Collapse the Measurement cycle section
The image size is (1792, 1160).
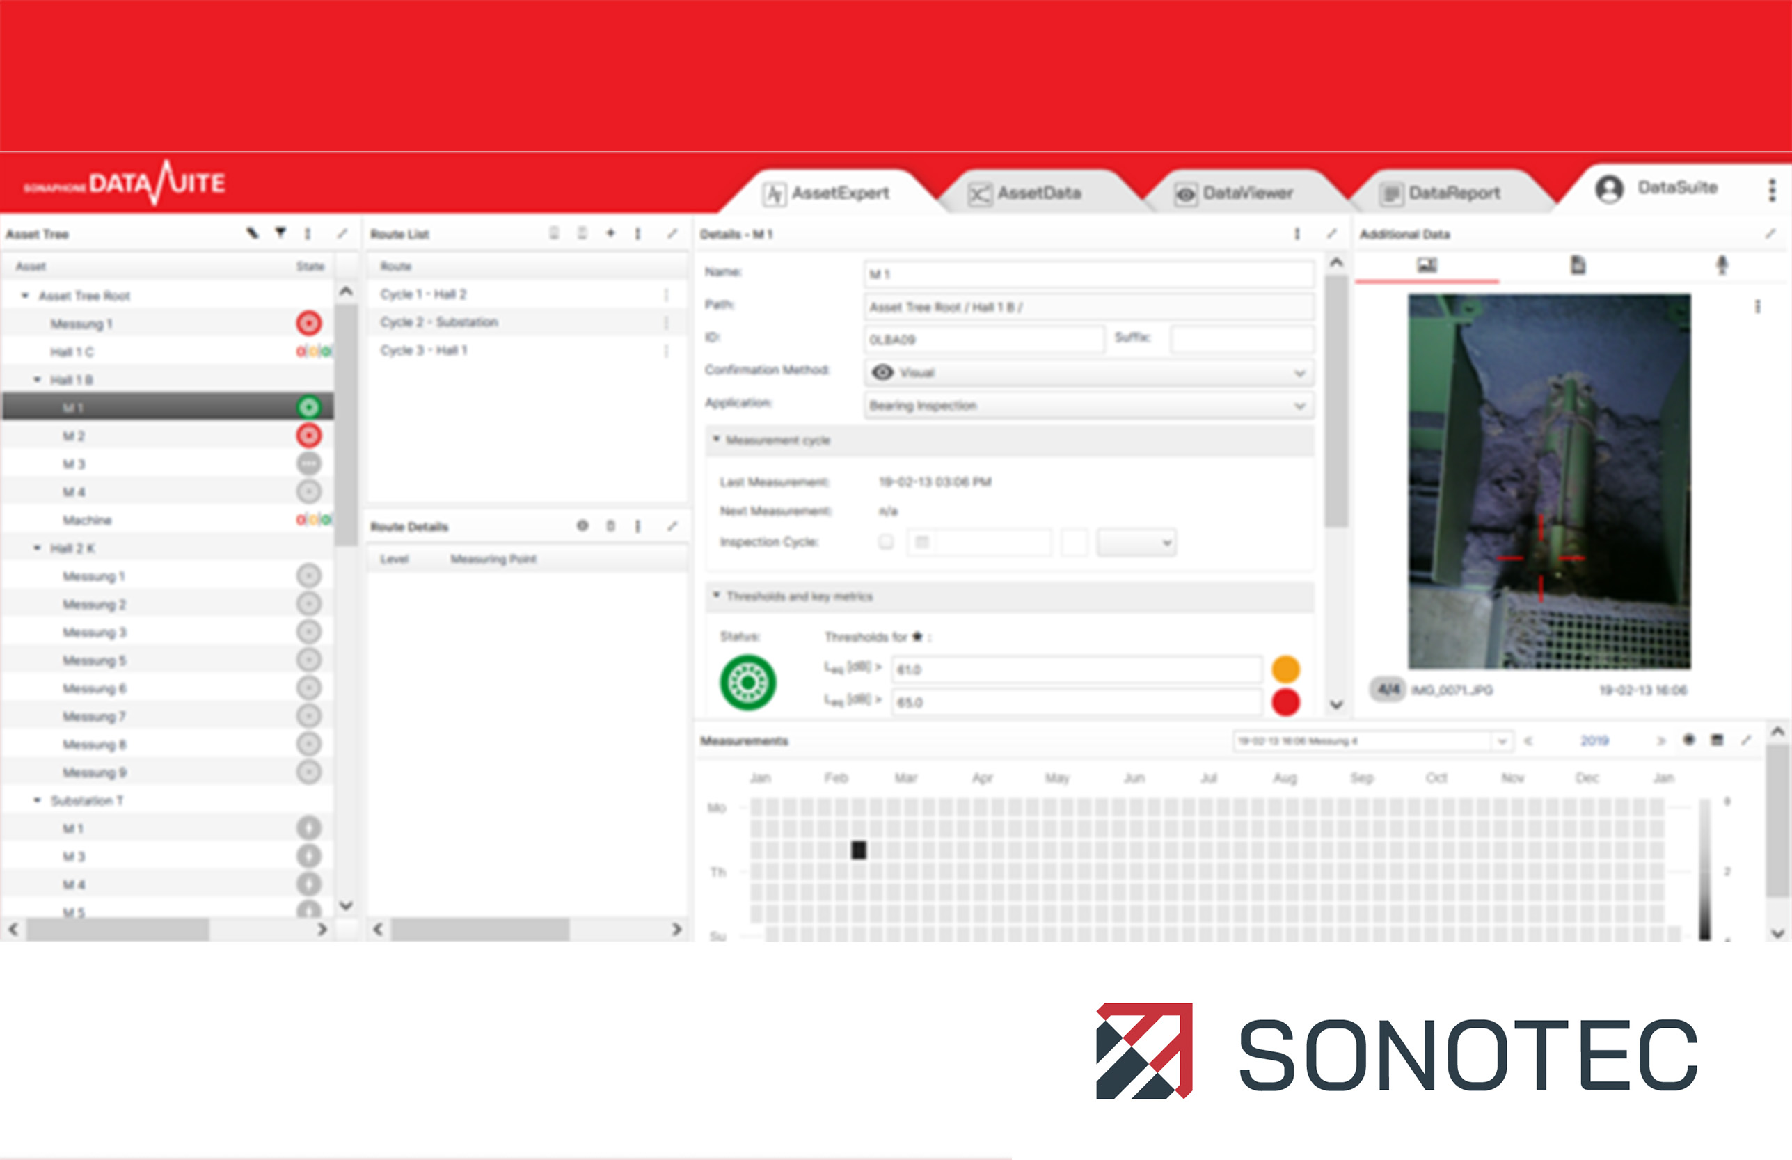(x=717, y=439)
